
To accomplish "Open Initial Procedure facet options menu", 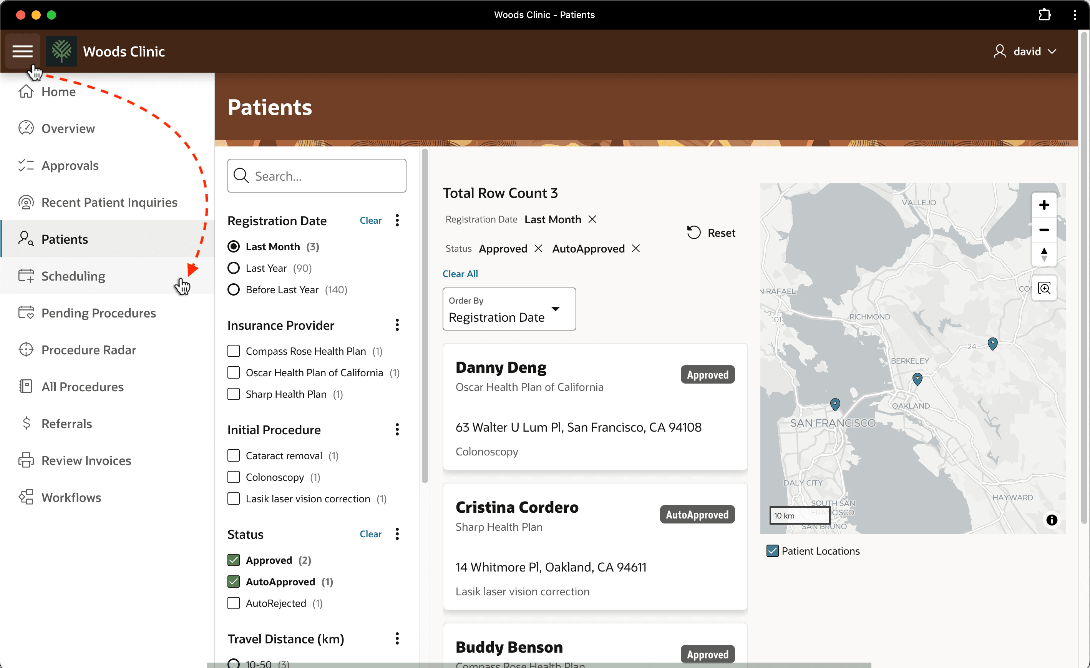I will pyautogui.click(x=397, y=429).
